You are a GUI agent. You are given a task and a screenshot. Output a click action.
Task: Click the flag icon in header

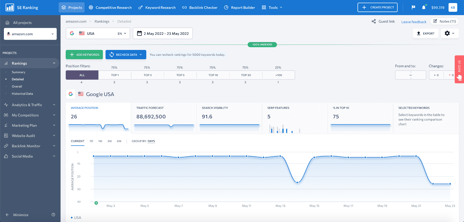(x=414, y=8)
